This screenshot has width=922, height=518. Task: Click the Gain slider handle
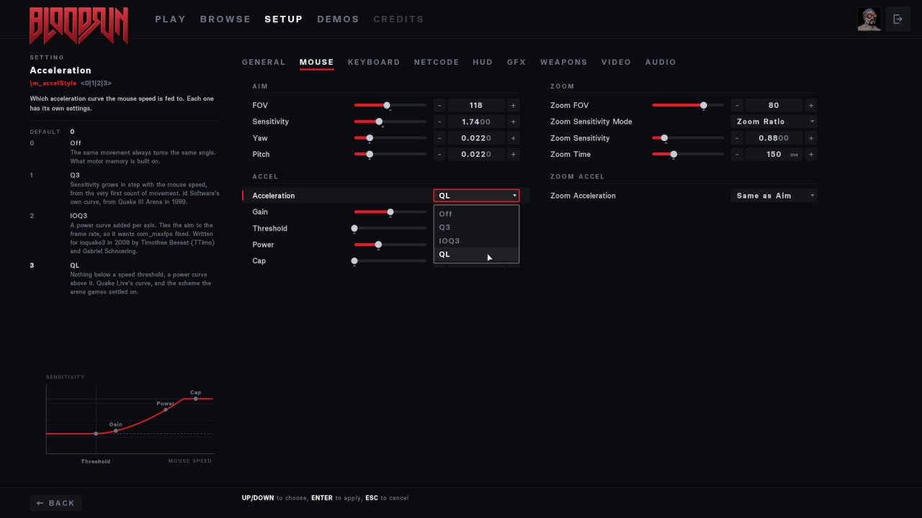click(390, 212)
